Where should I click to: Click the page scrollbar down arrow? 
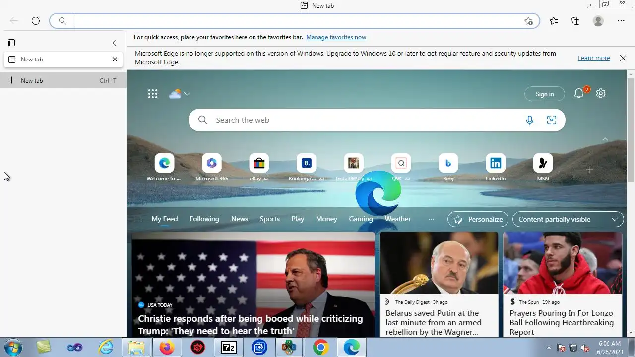click(x=631, y=333)
